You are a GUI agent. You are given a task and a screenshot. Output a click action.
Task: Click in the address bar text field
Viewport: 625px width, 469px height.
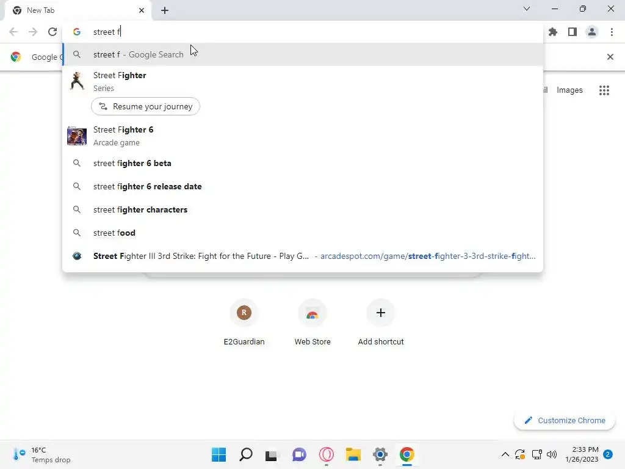click(303, 32)
